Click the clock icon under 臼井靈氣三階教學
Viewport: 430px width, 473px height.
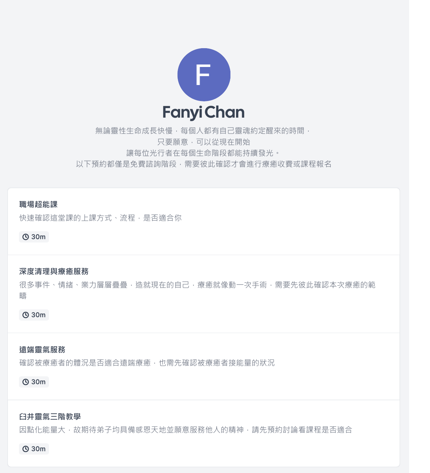coord(26,449)
